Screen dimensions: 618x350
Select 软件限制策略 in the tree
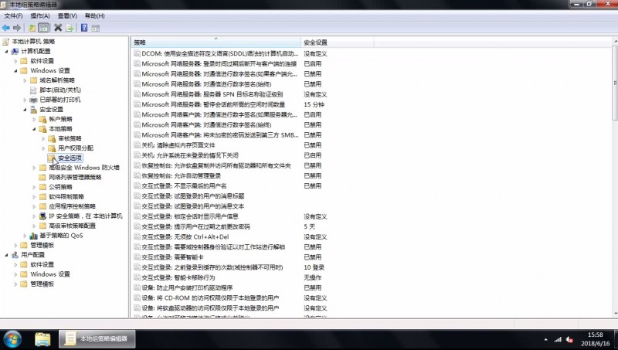(66, 197)
